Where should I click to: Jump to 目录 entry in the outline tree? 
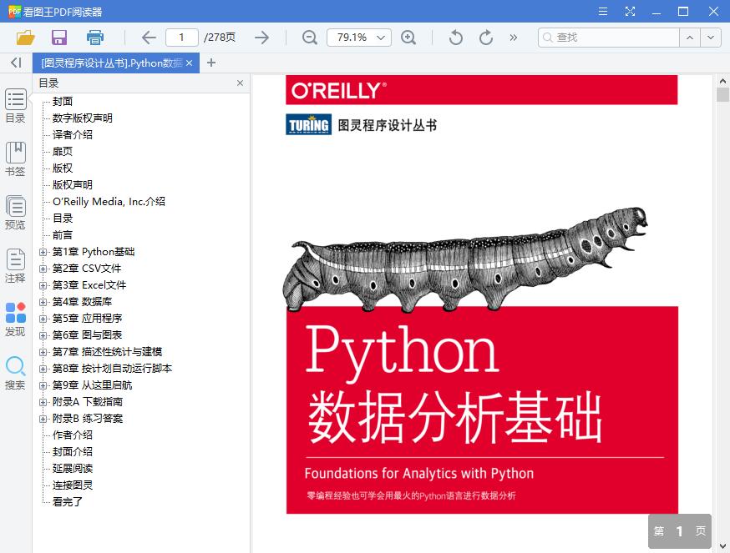pos(63,219)
